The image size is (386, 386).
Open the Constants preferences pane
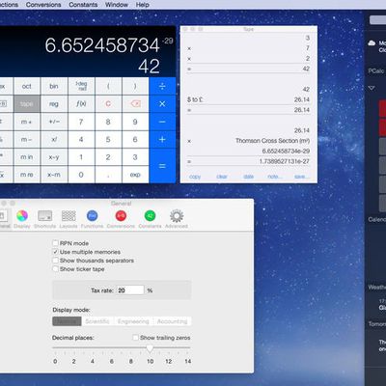pos(150,219)
